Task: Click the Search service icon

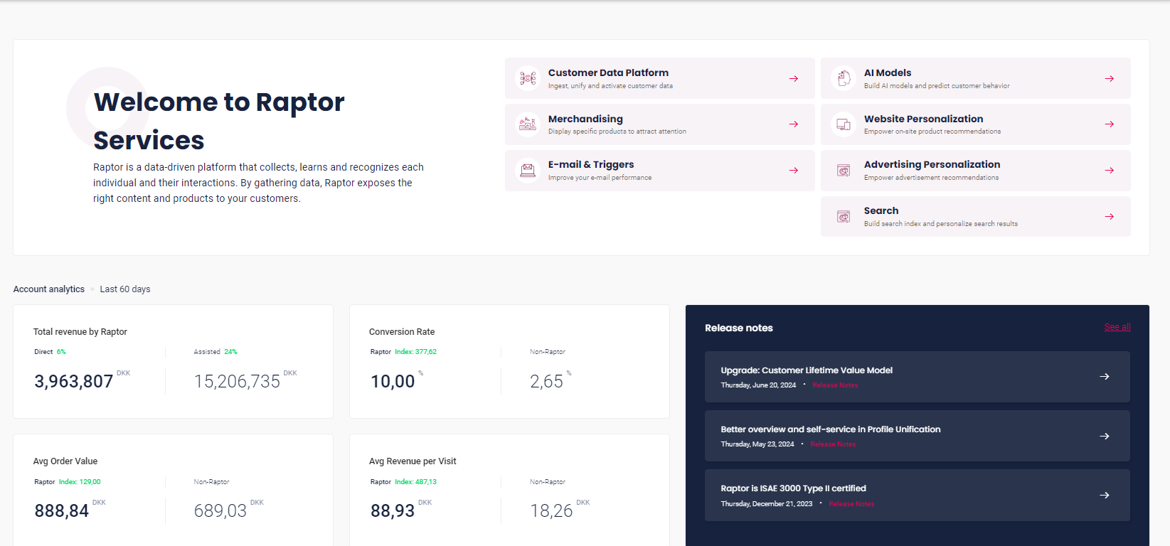Action: (844, 217)
